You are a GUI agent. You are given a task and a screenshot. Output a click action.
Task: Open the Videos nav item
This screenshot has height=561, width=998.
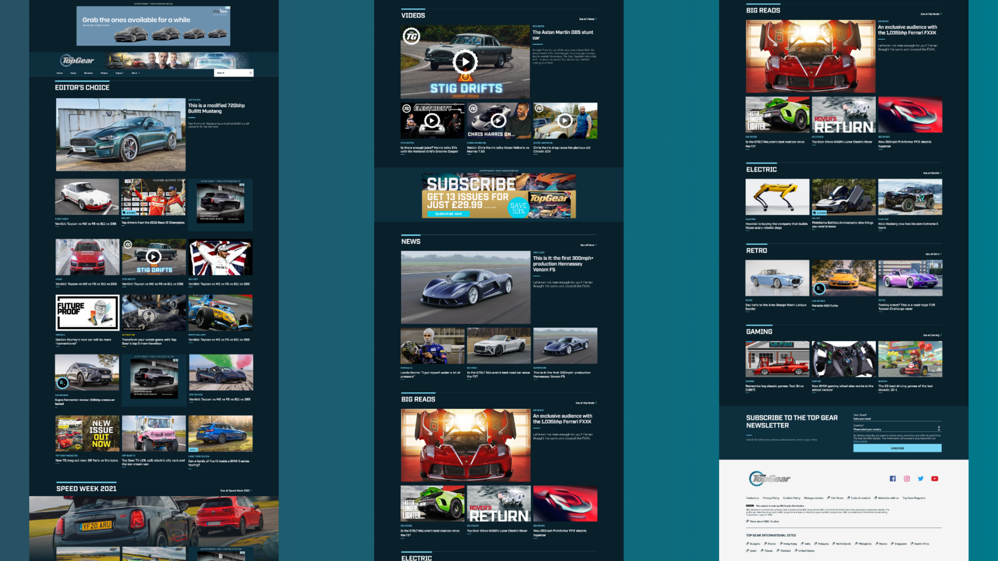[x=104, y=73]
